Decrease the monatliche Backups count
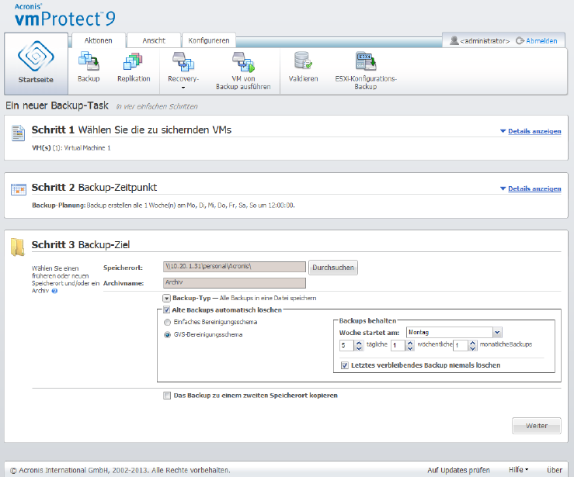 473,348
